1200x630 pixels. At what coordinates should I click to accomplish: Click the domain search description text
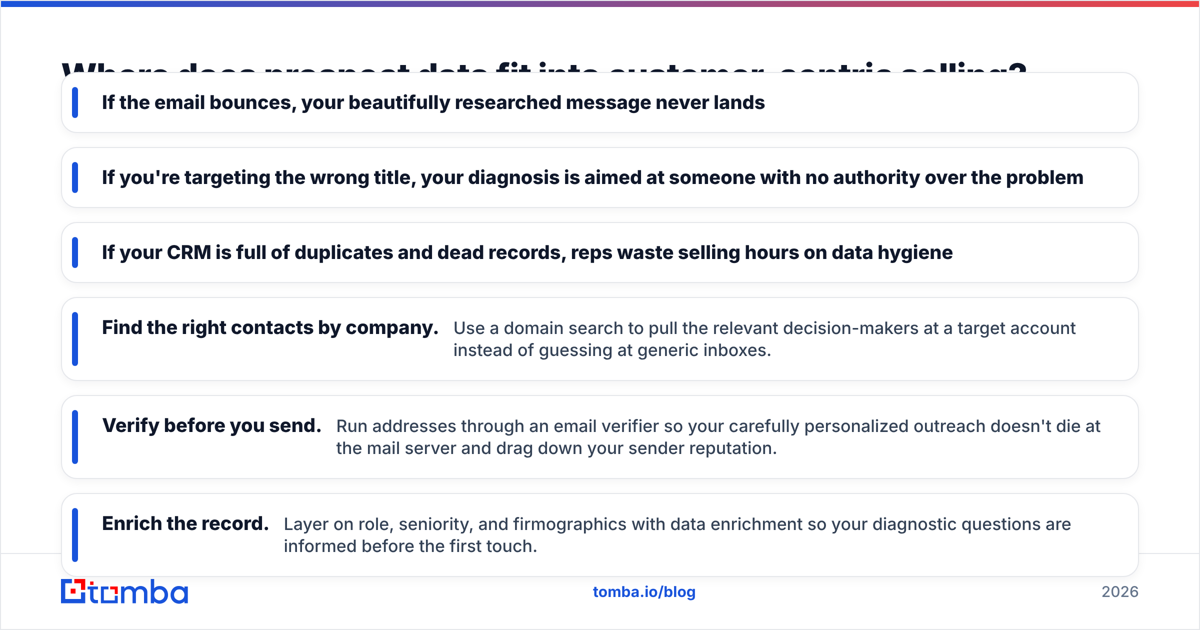point(764,339)
